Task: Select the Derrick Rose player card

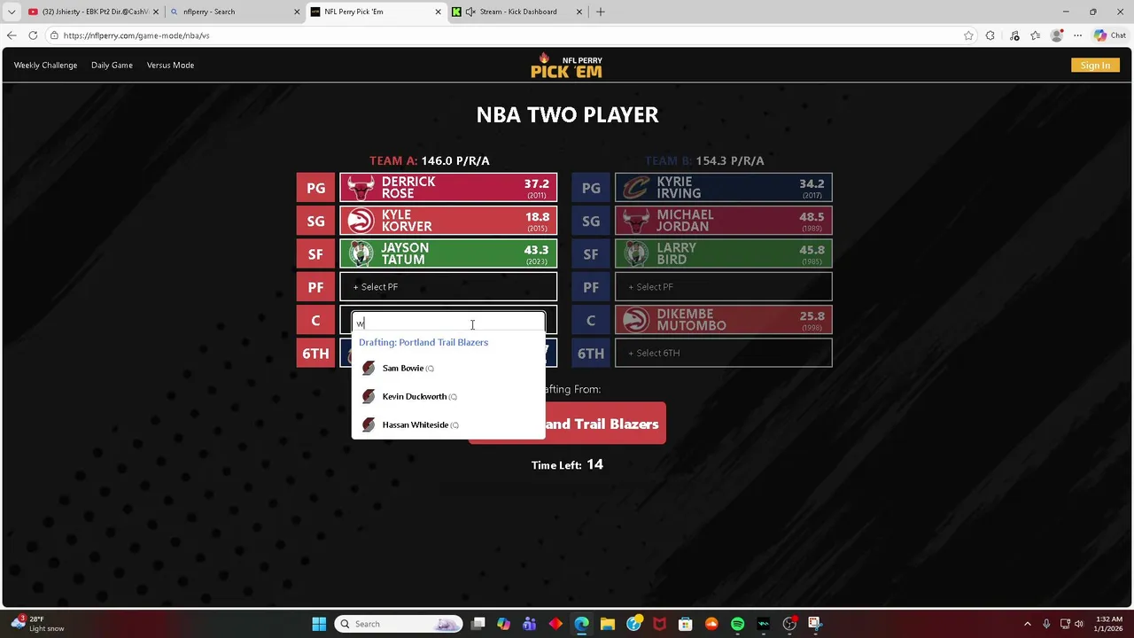Action: (448, 188)
